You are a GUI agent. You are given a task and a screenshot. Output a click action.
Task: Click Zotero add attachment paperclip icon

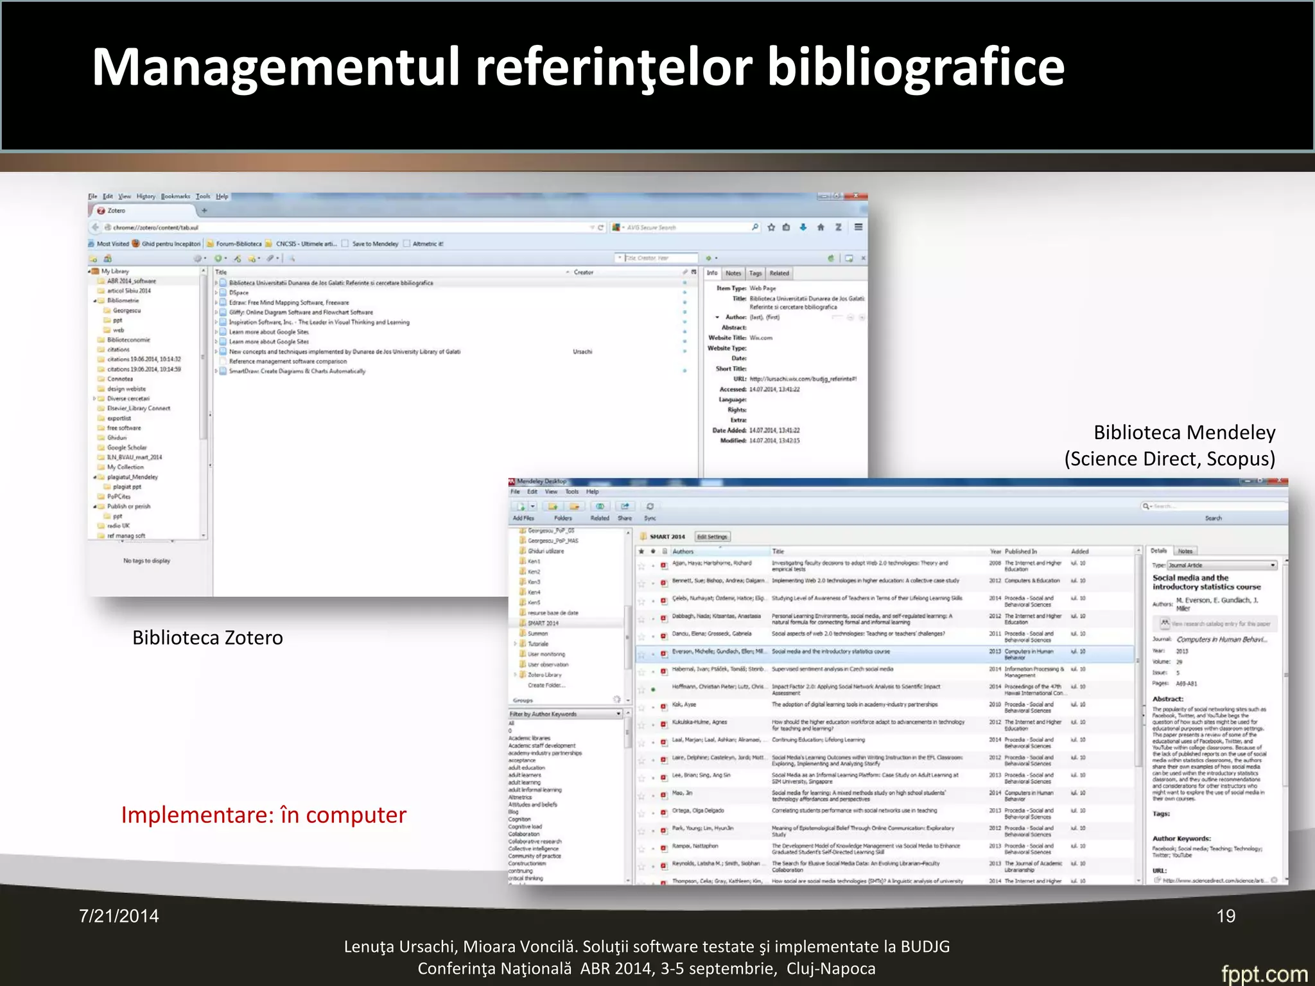click(x=271, y=258)
